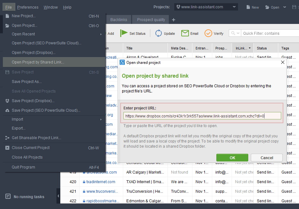Close the Open shared project dialog
Viewport: 299px width, 209px height.
(283, 62)
